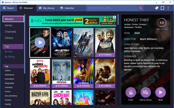The image size is (174, 108).
Task: Select the Series category
Action: point(9,25)
